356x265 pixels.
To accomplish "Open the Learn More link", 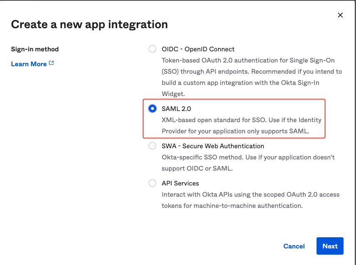I will click(x=29, y=64).
